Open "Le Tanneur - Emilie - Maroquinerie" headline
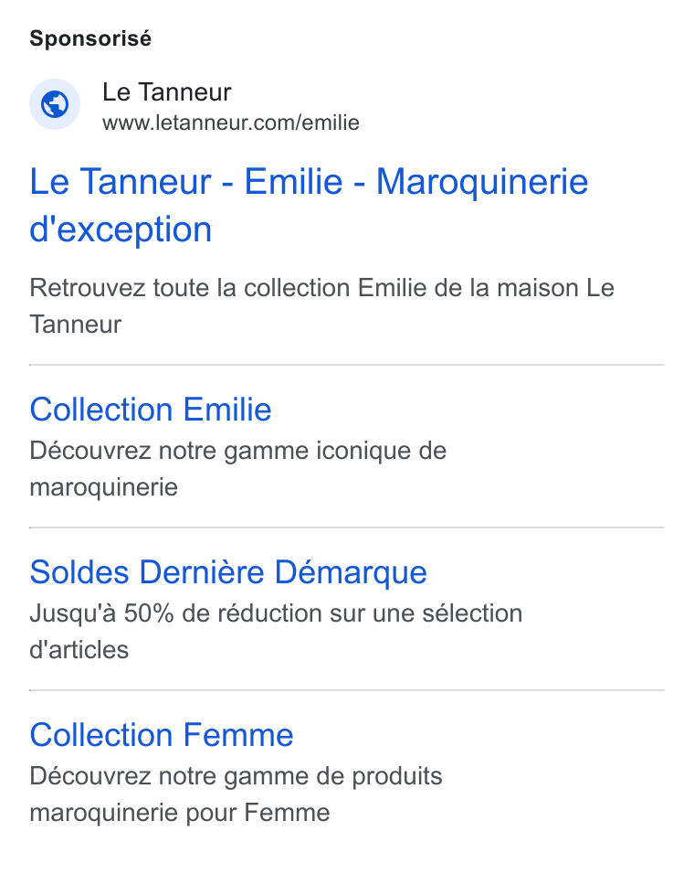The image size is (694, 874). click(309, 182)
